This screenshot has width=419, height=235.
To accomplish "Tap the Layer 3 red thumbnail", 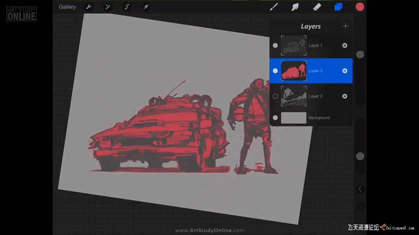I will pyautogui.click(x=294, y=71).
